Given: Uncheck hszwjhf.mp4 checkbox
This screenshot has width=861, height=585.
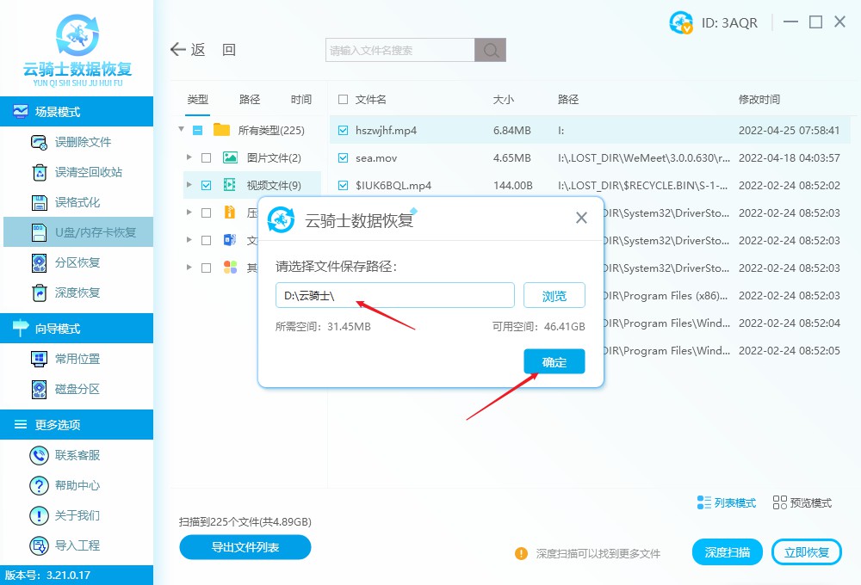Looking at the screenshot, I should tap(344, 131).
